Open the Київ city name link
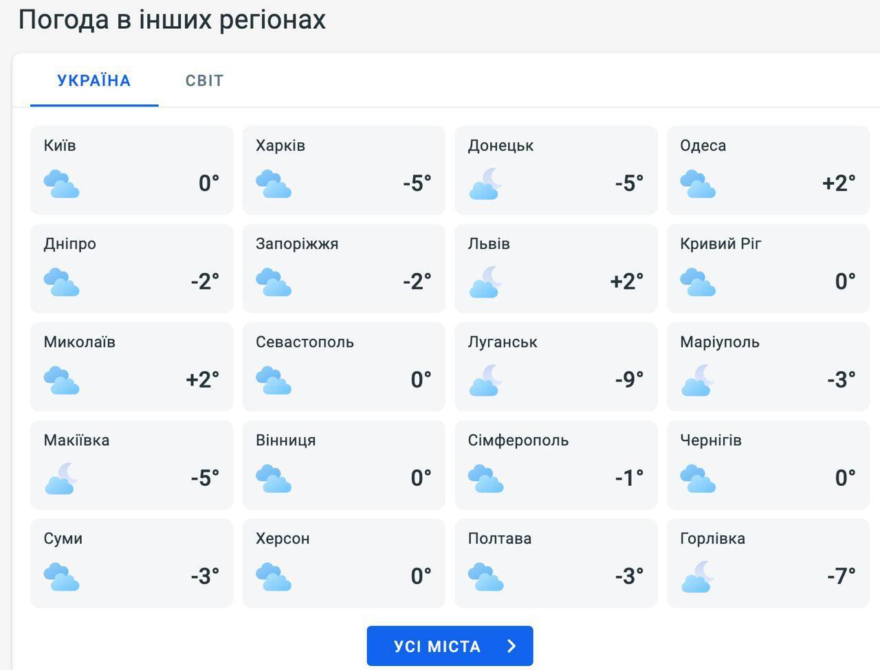This screenshot has width=880, height=670. pyautogui.click(x=60, y=146)
